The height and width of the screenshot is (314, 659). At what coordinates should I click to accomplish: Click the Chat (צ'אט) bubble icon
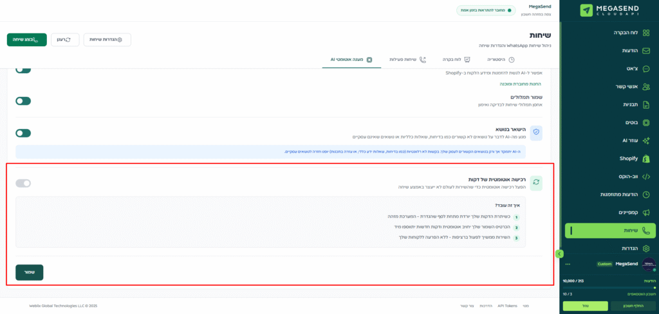(646, 69)
